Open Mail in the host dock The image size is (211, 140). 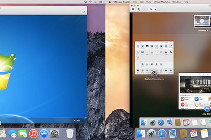[x=173, y=134]
